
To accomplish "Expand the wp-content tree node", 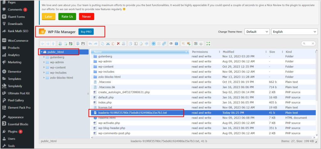I will tap(44, 67).
